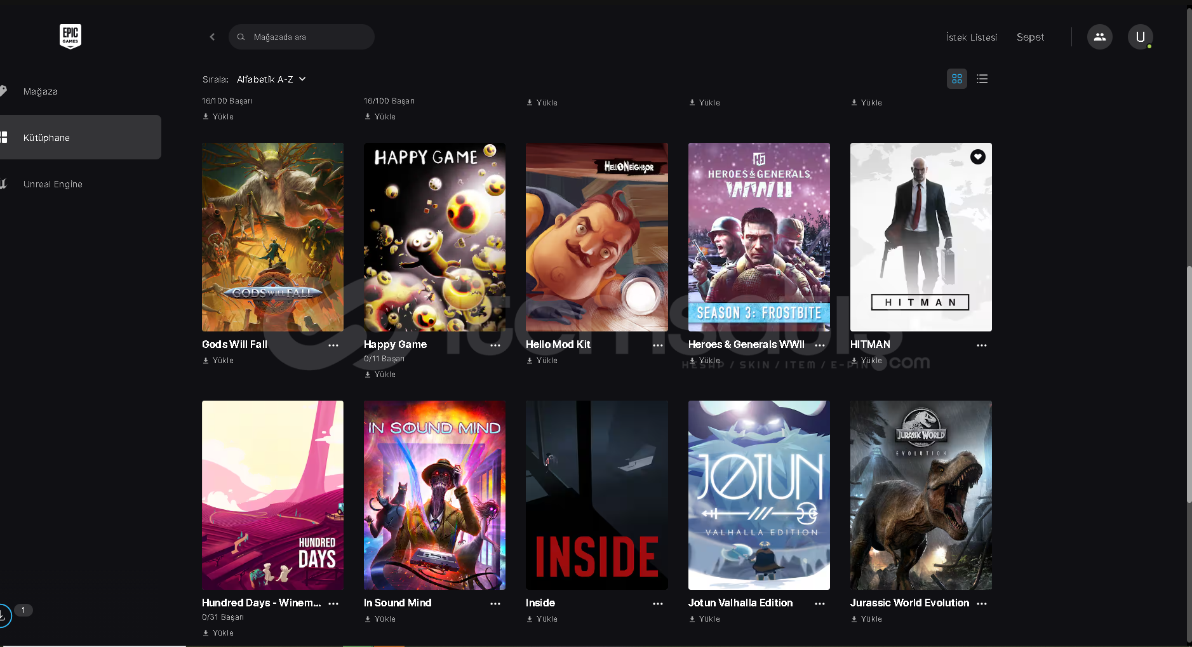
Task: Click Yükle under Jotun Valhalla Edition
Action: [x=705, y=619]
